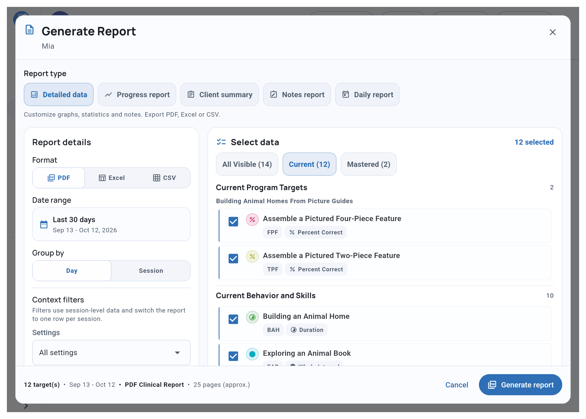This screenshot has height=419, width=586.
Task: Open the Last 30 days date range picker
Action: 111,225
